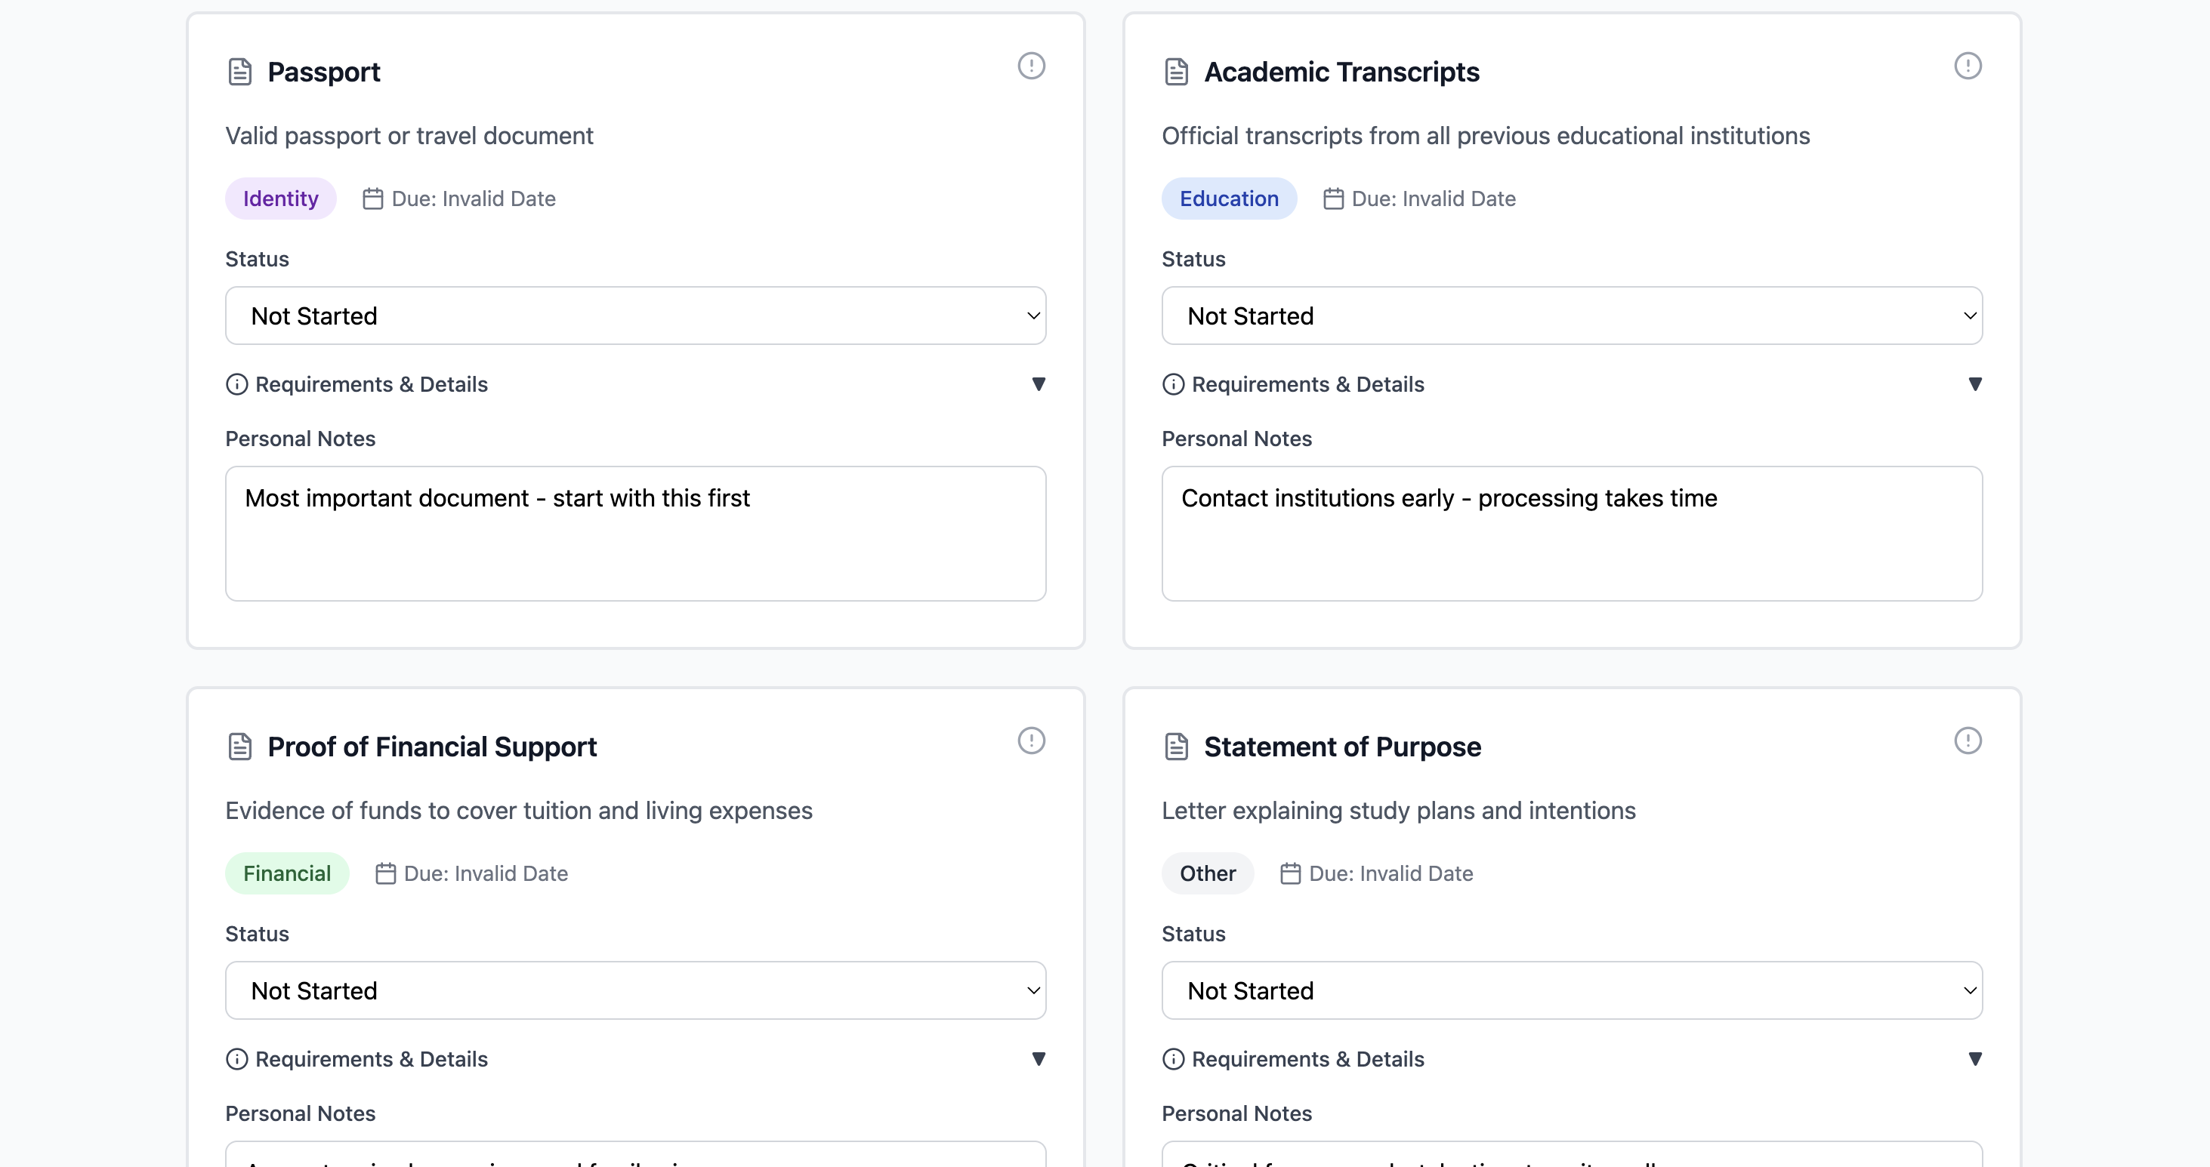Click 'Letter explaining study plans and intentions'
Screen dimensions: 2210x1167
point(1398,810)
